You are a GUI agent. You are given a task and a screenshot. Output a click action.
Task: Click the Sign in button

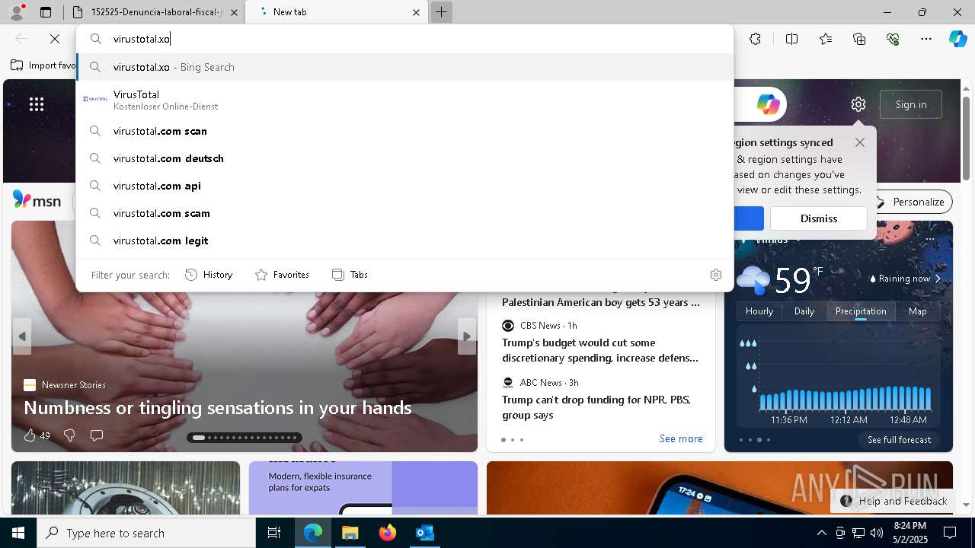[x=911, y=104]
